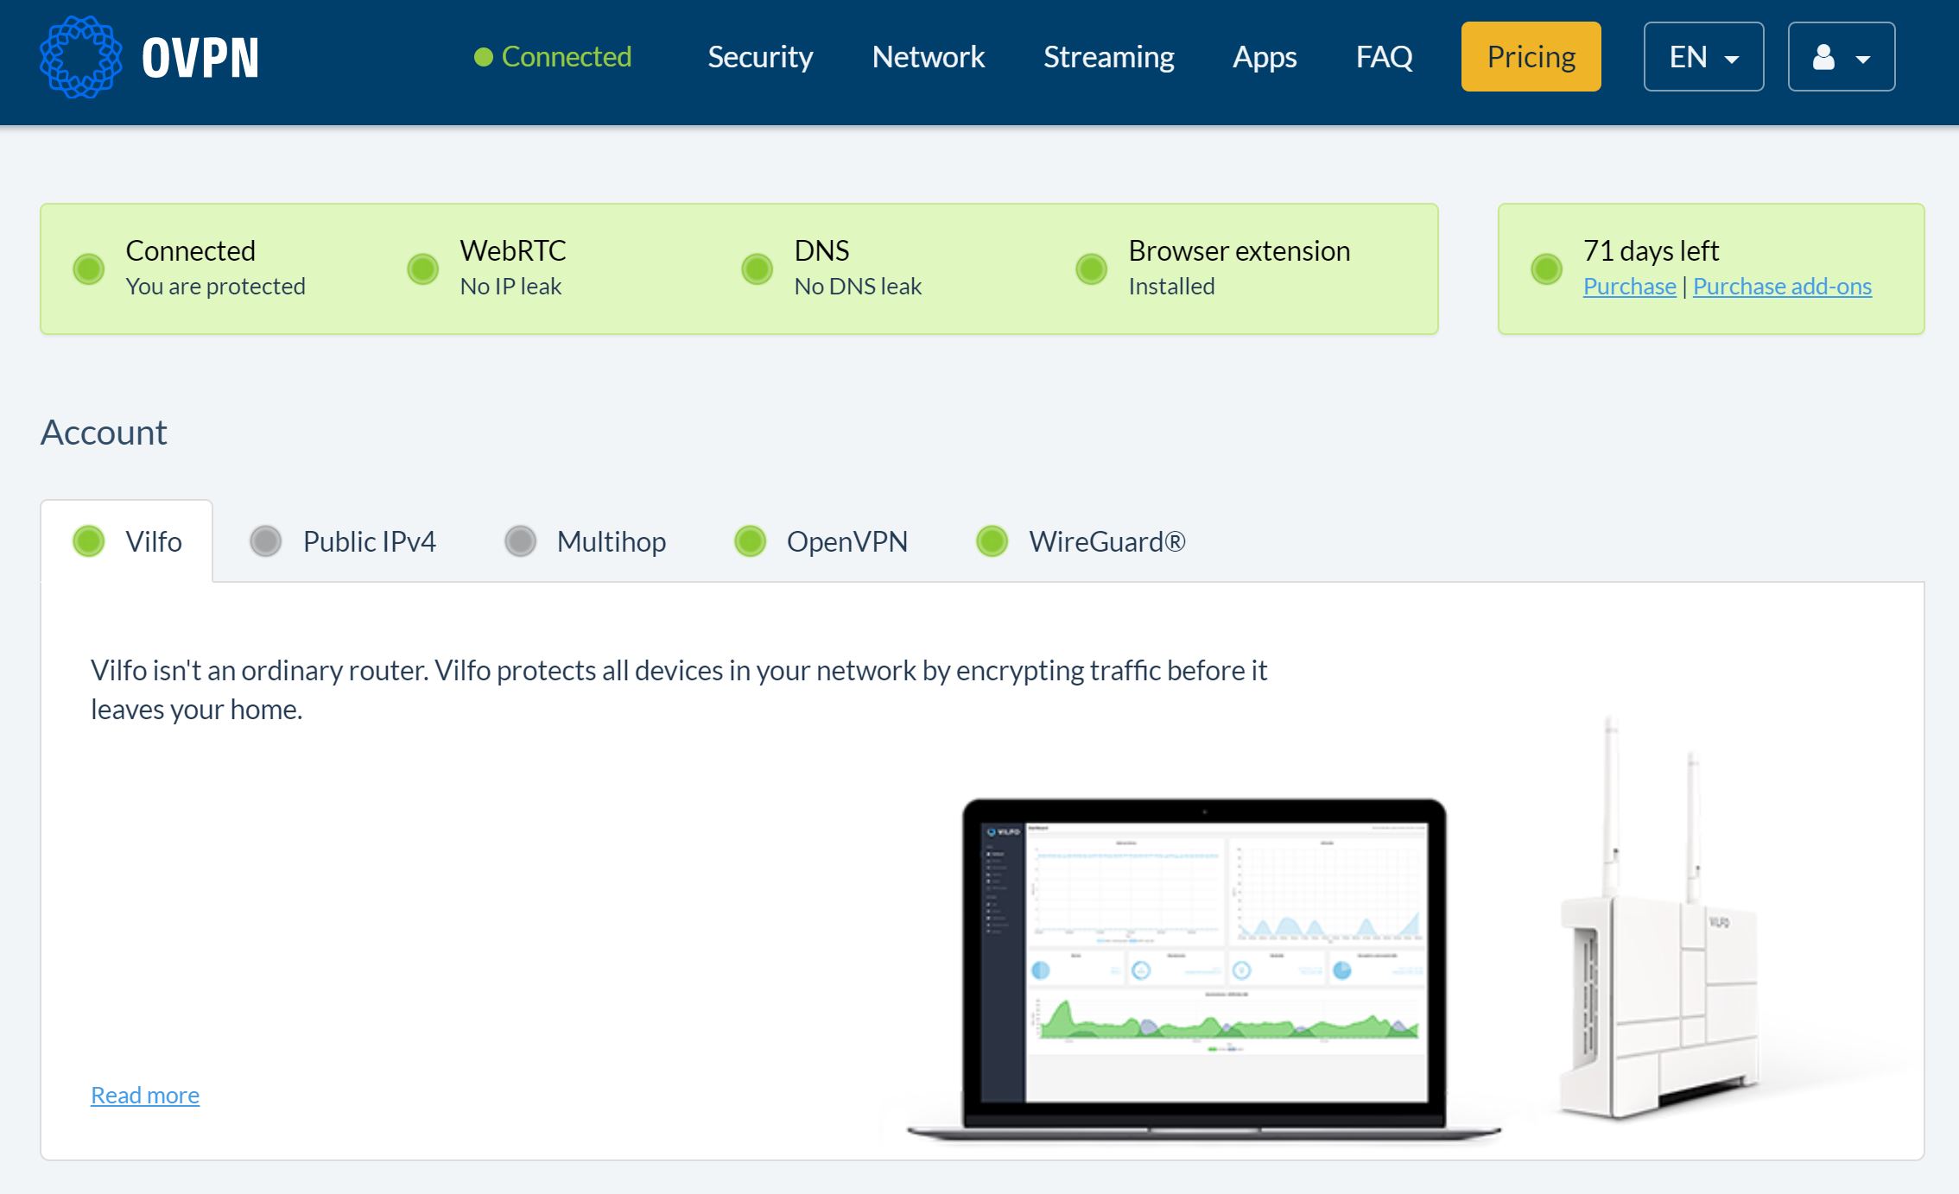This screenshot has width=1959, height=1194.
Task: Click the 'You are protected' text
Action: coord(215,286)
